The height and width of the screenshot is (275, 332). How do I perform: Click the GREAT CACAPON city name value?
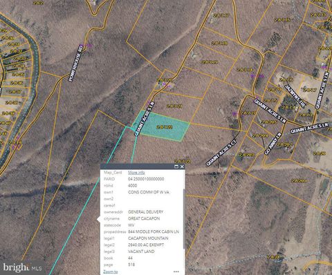tap(144, 218)
